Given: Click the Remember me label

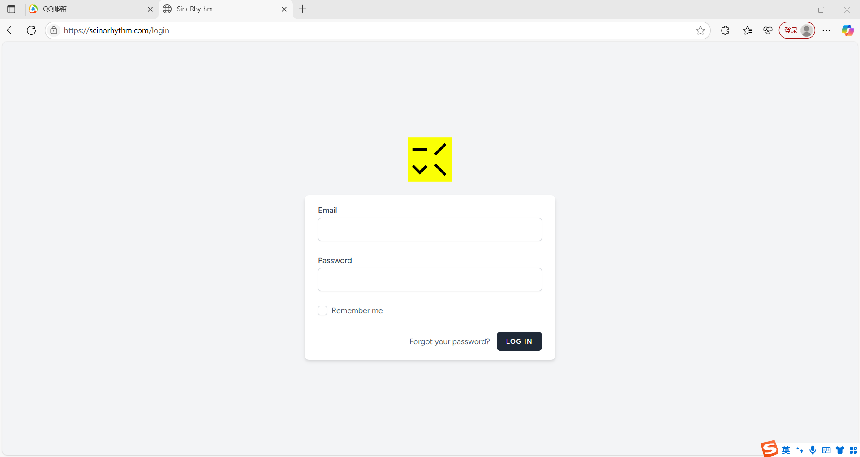Looking at the screenshot, I should [357, 310].
